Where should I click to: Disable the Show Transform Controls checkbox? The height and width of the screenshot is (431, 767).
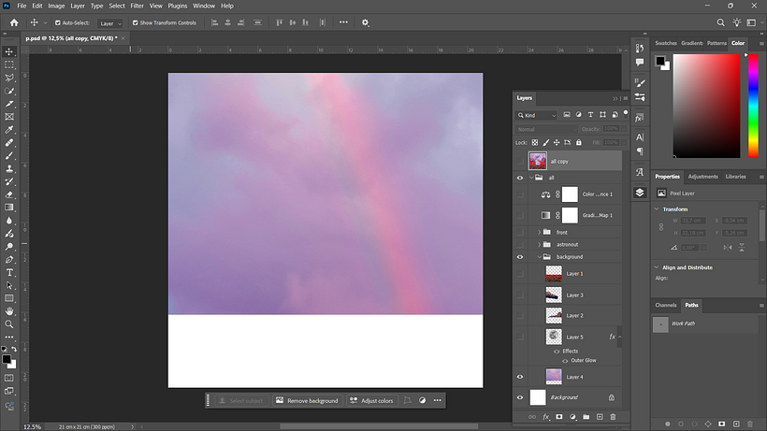136,22
